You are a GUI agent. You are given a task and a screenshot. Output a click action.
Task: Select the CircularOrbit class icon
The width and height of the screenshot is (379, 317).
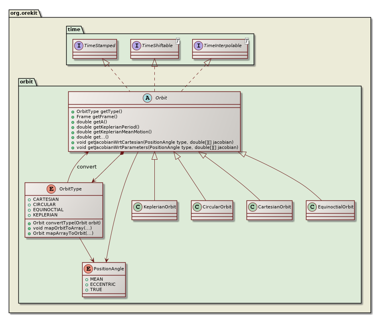click(197, 207)
